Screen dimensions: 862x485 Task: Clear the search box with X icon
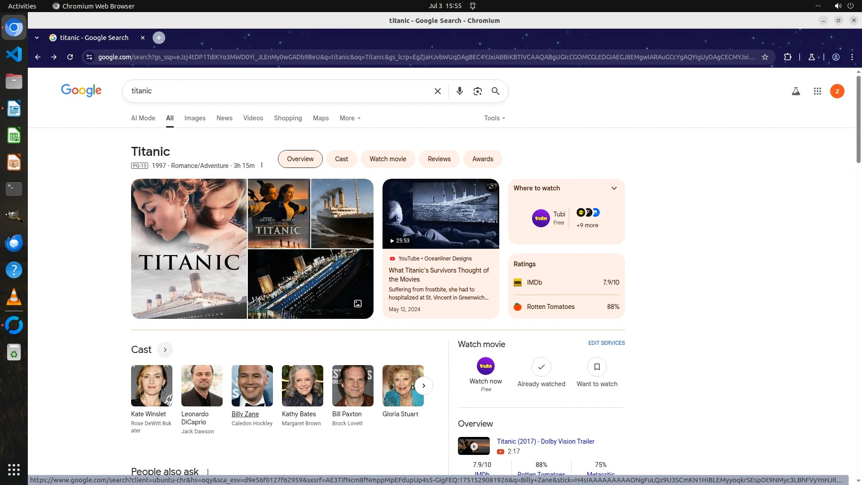(438, 91)
